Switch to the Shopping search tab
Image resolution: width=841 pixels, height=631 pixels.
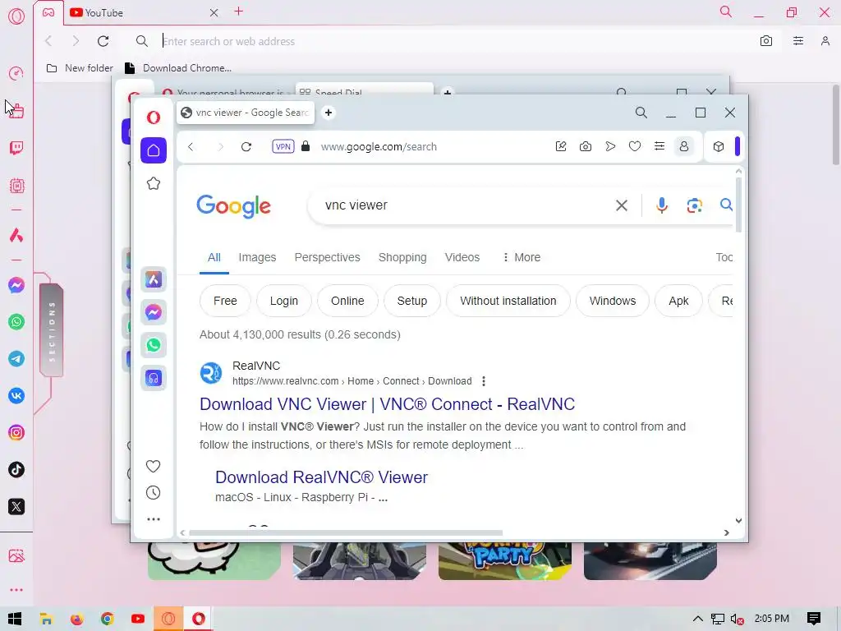tap(402, 257)
